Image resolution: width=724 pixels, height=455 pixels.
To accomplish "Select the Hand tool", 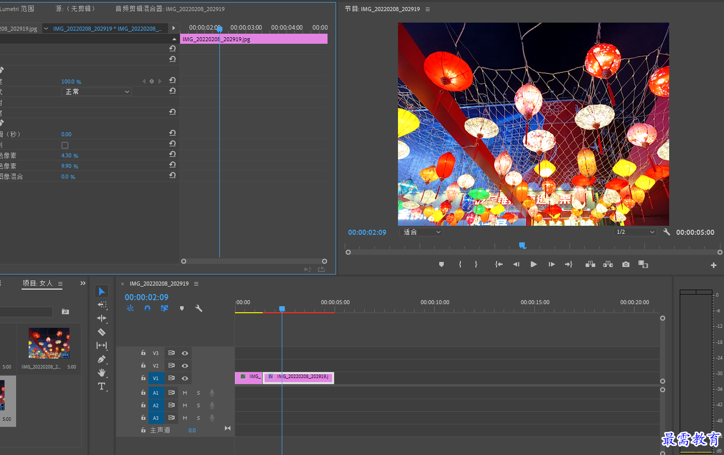I will 102,373.
